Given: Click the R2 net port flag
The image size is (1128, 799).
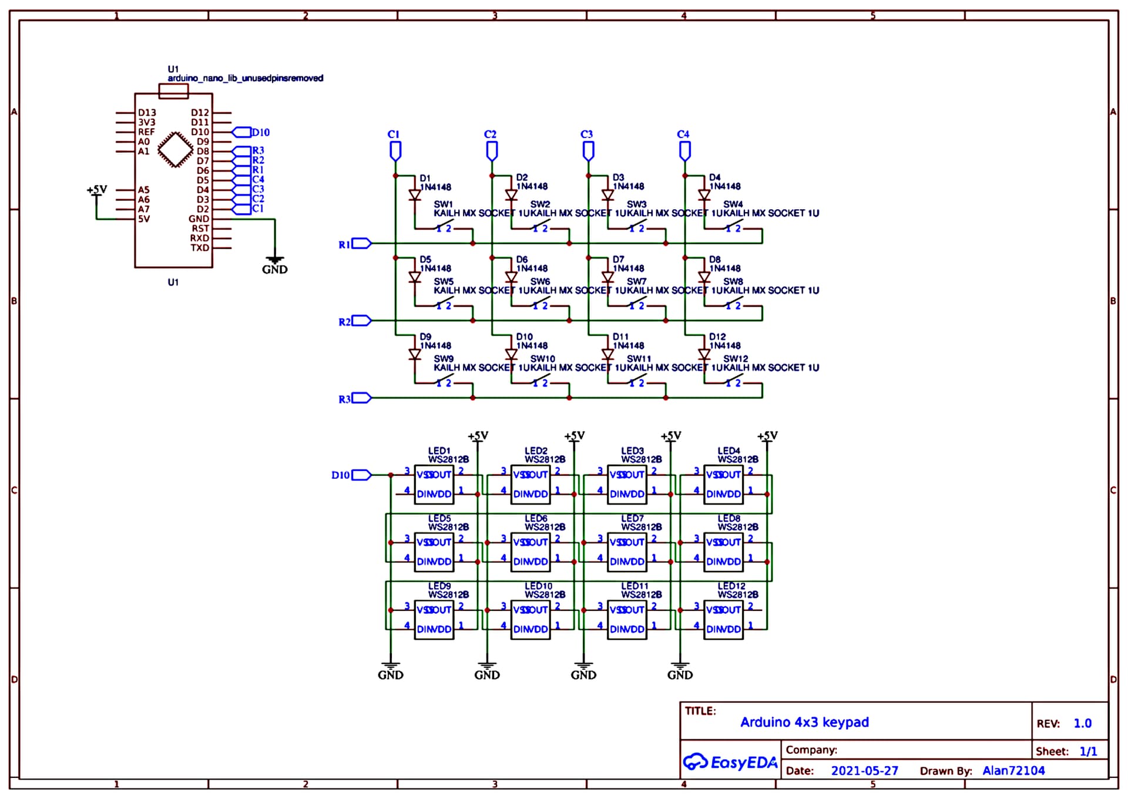Looking at the screenshot, I should click(x=360, y=320).
